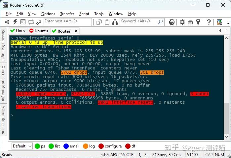Image resolution: width=231 pixels, height=158 pixels.
Task: Open the Edit menu
Action: coord(20,14)
